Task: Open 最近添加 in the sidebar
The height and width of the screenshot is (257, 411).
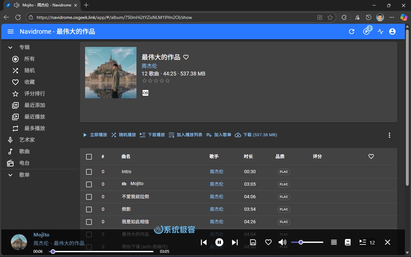Action: [x=34, y=105]
